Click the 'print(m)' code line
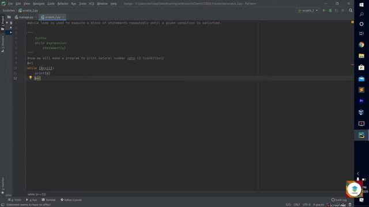Screen dimensions: 369x207 coord(43,73)
